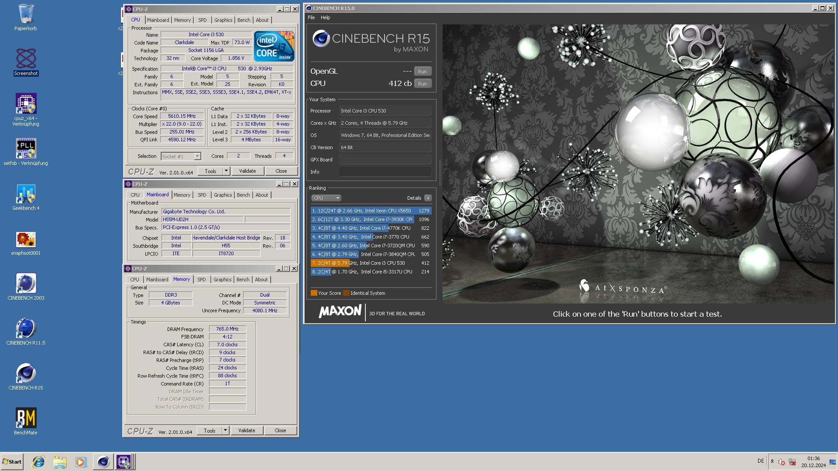Click the MAXON logo at the bottom
This screenshot has height=471, width=838.
[340, 311]
